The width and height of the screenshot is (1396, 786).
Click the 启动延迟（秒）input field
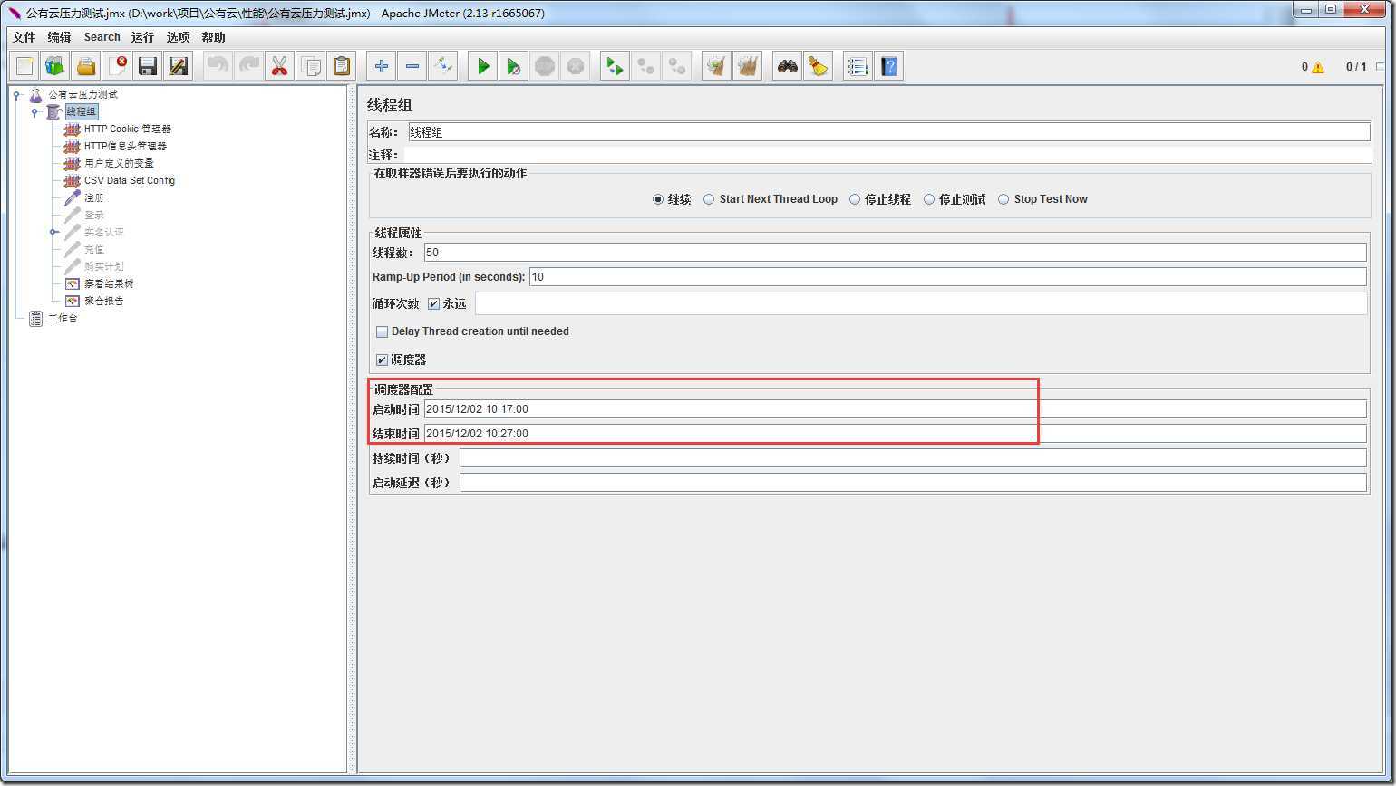[x=913, y=483]
